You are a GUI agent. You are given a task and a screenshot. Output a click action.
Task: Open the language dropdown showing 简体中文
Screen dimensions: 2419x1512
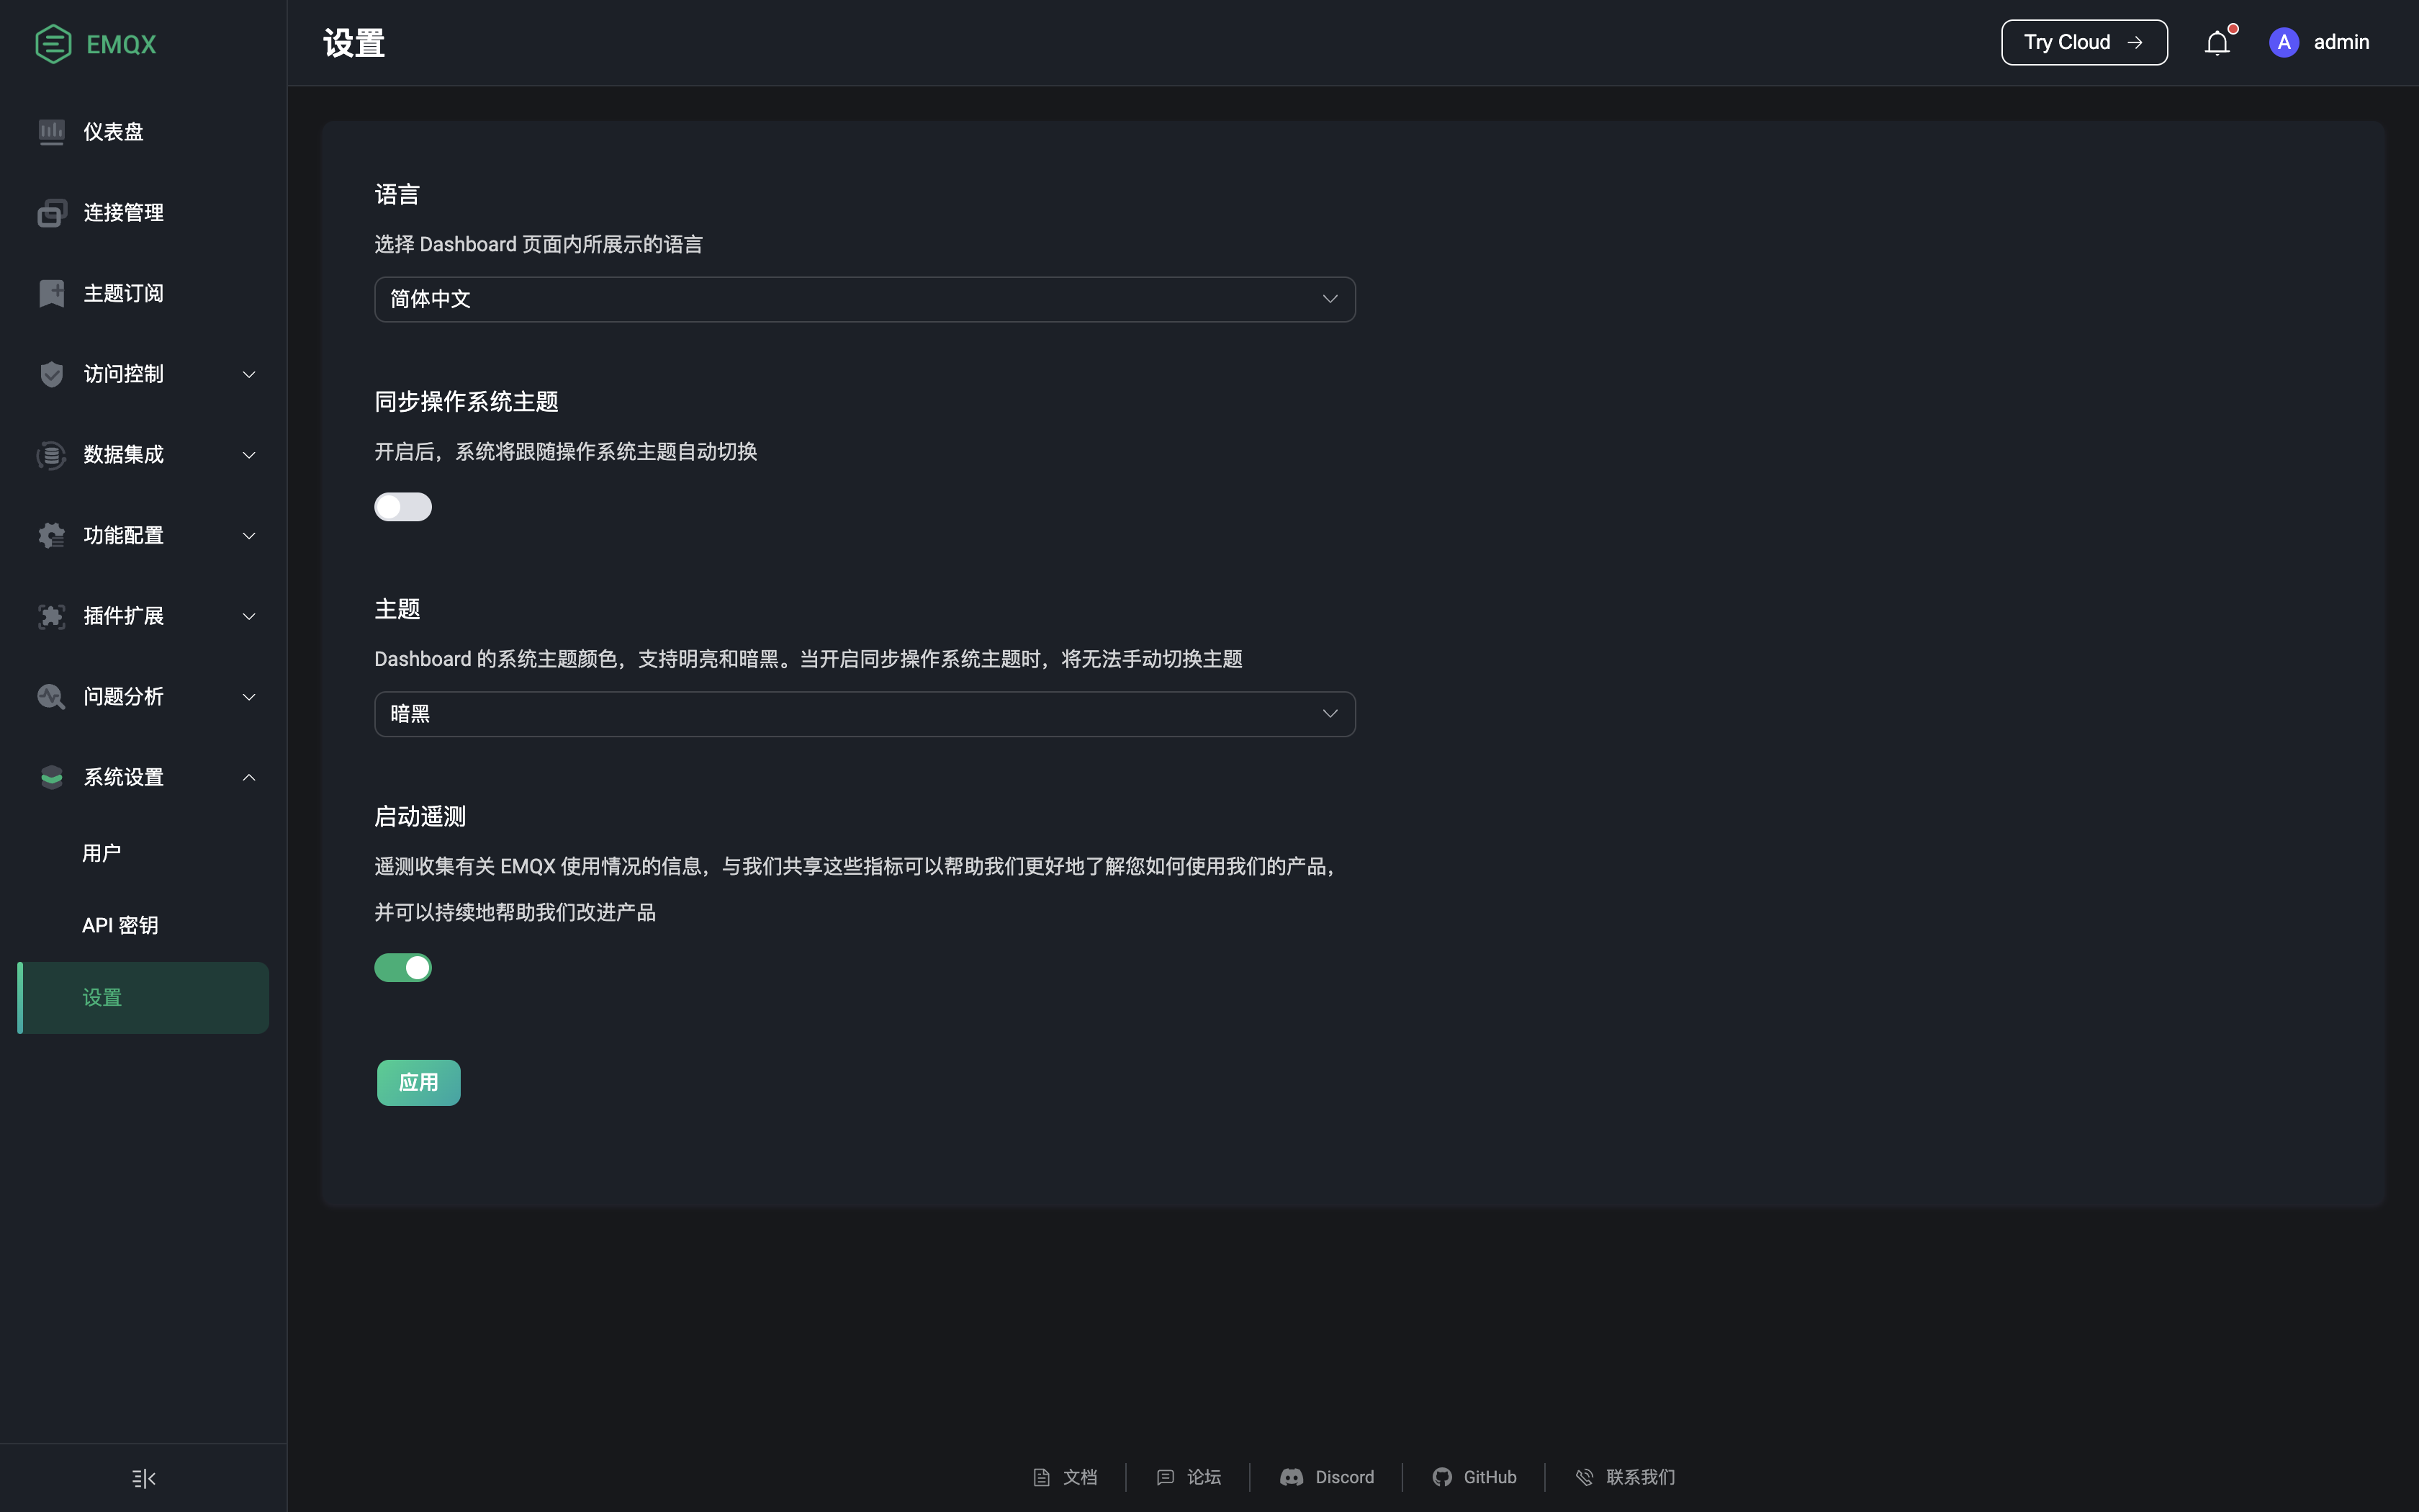(x=864, y=299)
